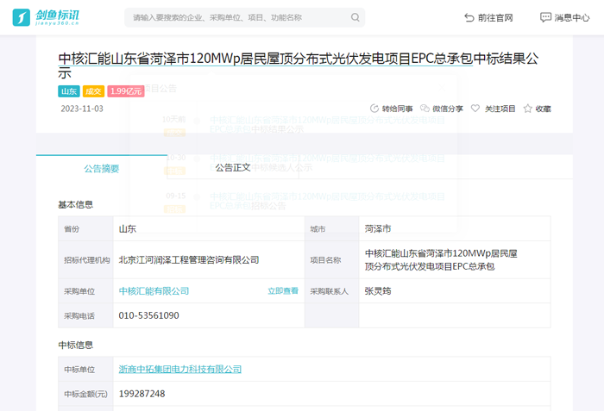This screenshot has height=411, width=604.
Task: Click agency 北京江河润泽工程管理咨询有限公司
Action: (189, 260)
